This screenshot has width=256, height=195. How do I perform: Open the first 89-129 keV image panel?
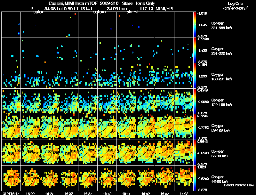pos(11,127)
